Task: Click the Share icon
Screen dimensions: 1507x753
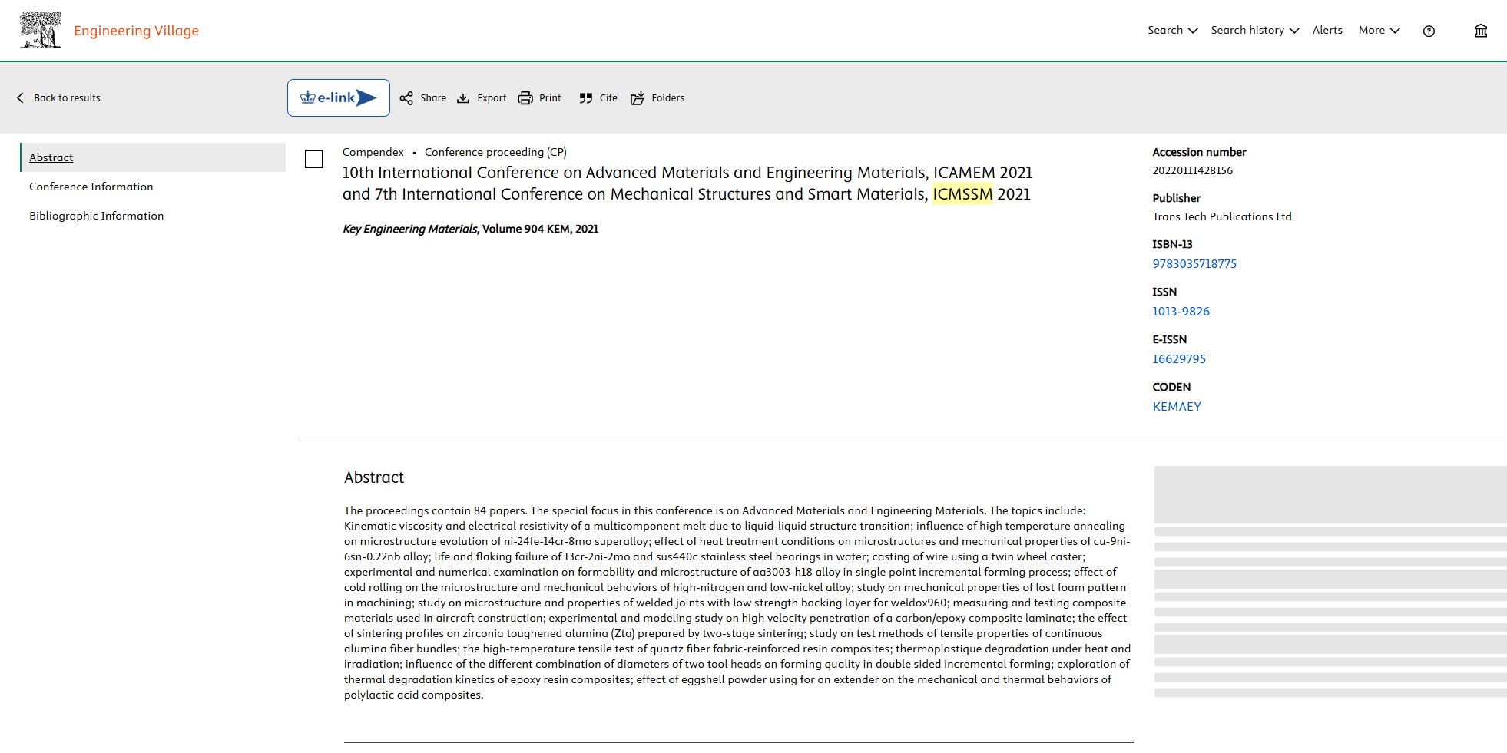Action: (406, 98)
